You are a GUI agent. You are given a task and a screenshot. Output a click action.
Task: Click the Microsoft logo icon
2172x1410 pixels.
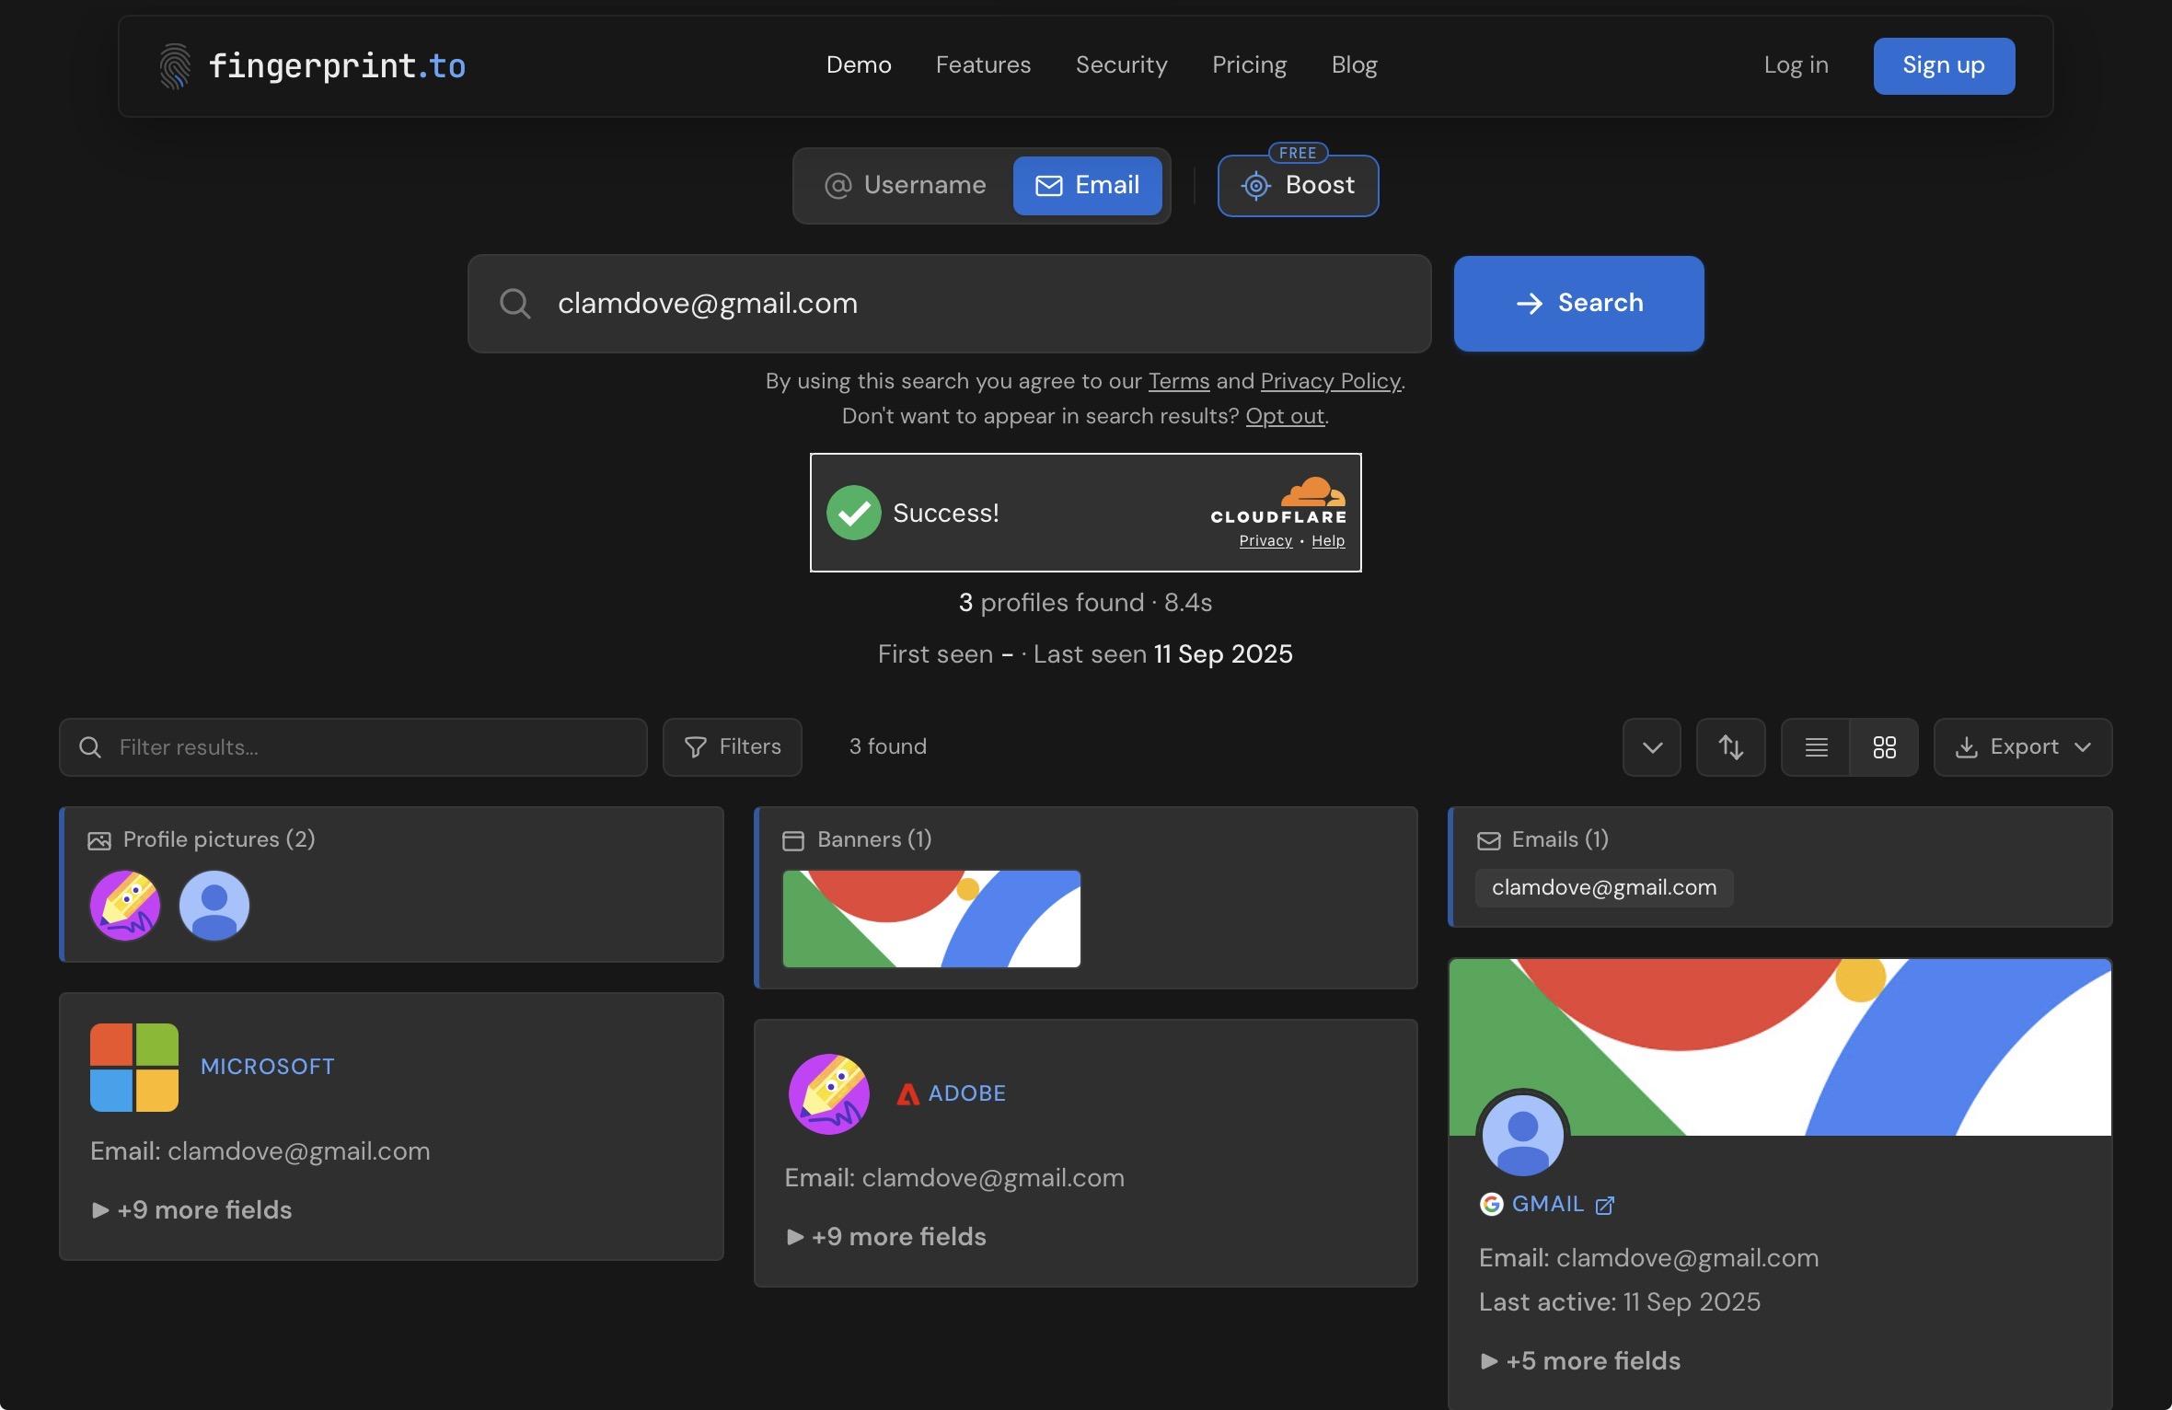click(x=134, y=1068)
